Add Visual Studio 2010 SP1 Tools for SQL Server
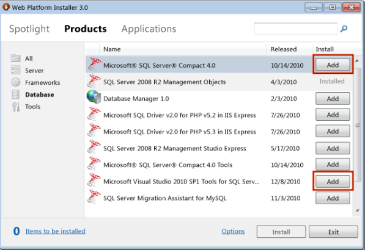 tap(333, 181)
